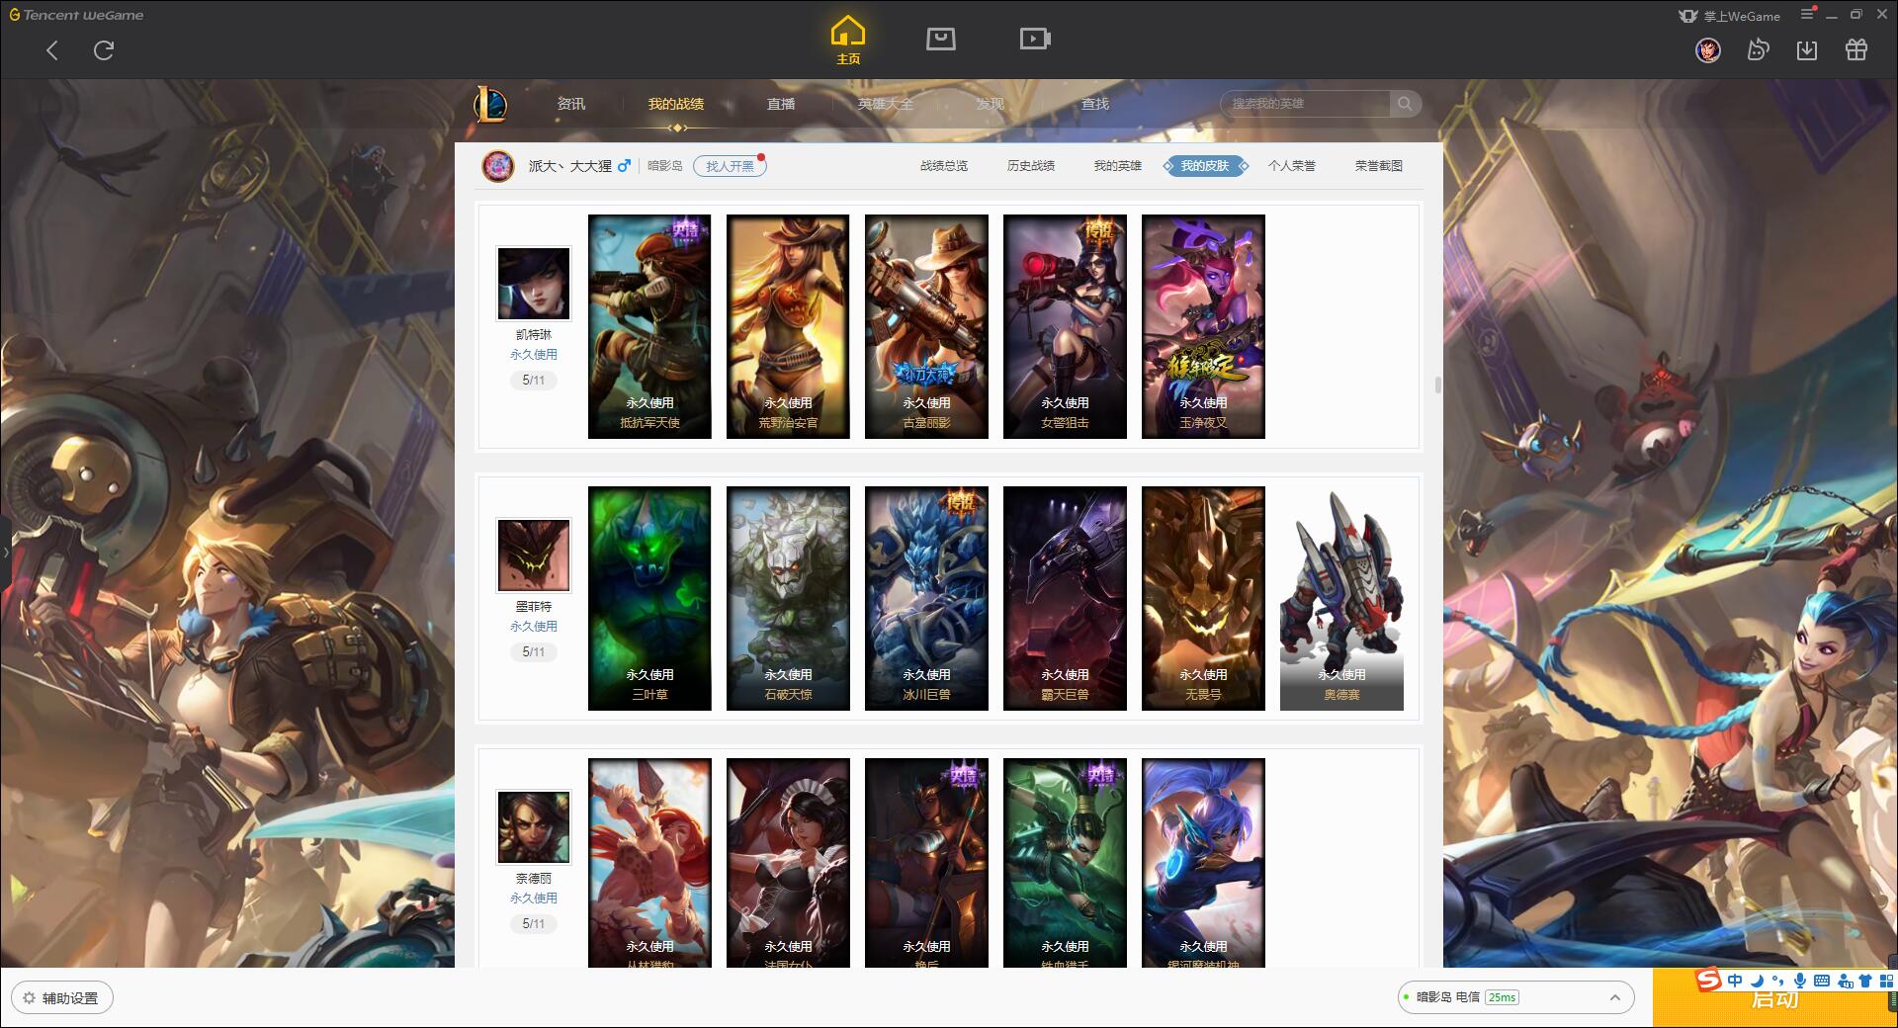Open the user avatar in top-right header
The image size is (1898, 1028).
point(1708,50)
